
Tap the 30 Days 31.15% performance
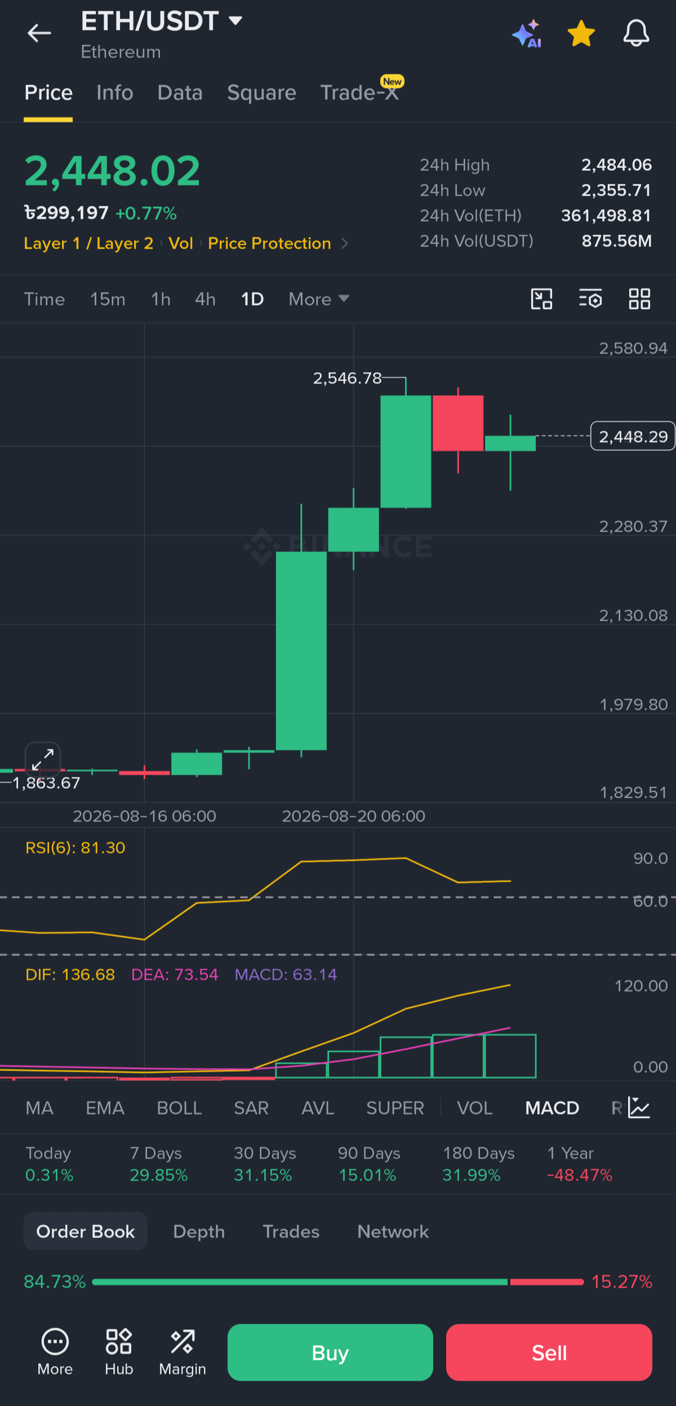[x=265, y=1164]
